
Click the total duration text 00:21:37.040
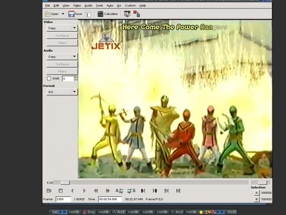click(x=134, y=199)
